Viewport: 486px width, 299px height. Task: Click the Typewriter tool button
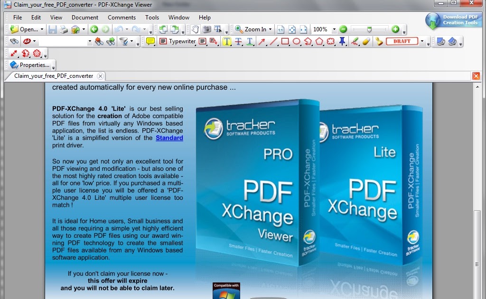click(x=178, y=41)
